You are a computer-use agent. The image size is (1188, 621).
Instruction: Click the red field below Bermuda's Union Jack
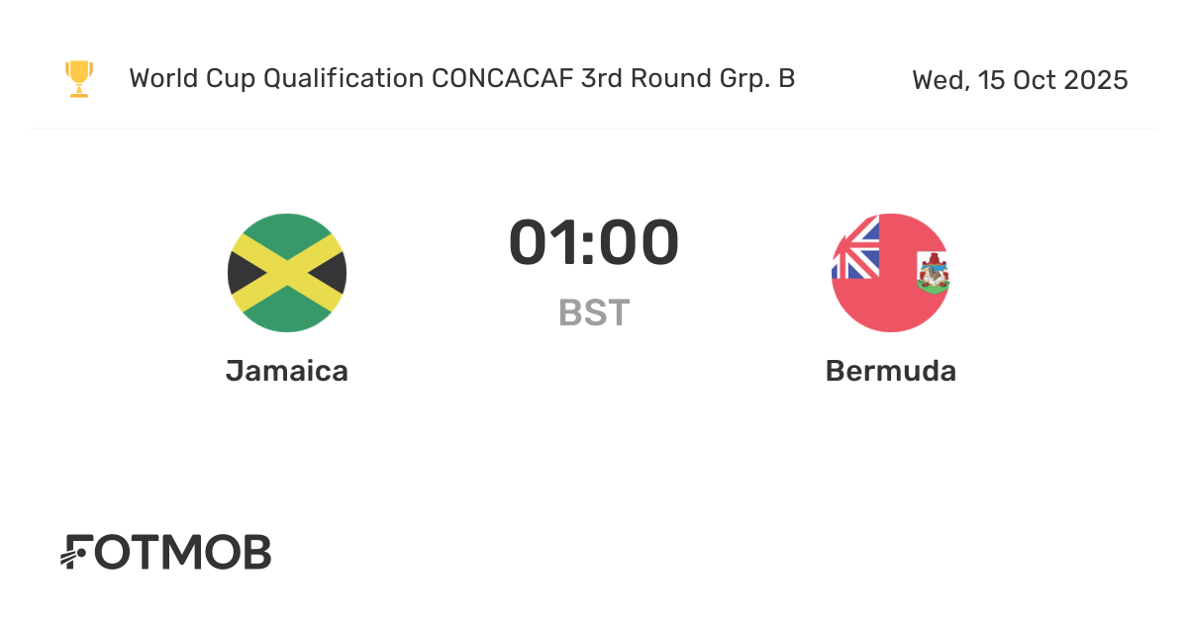tap(871, 305)
